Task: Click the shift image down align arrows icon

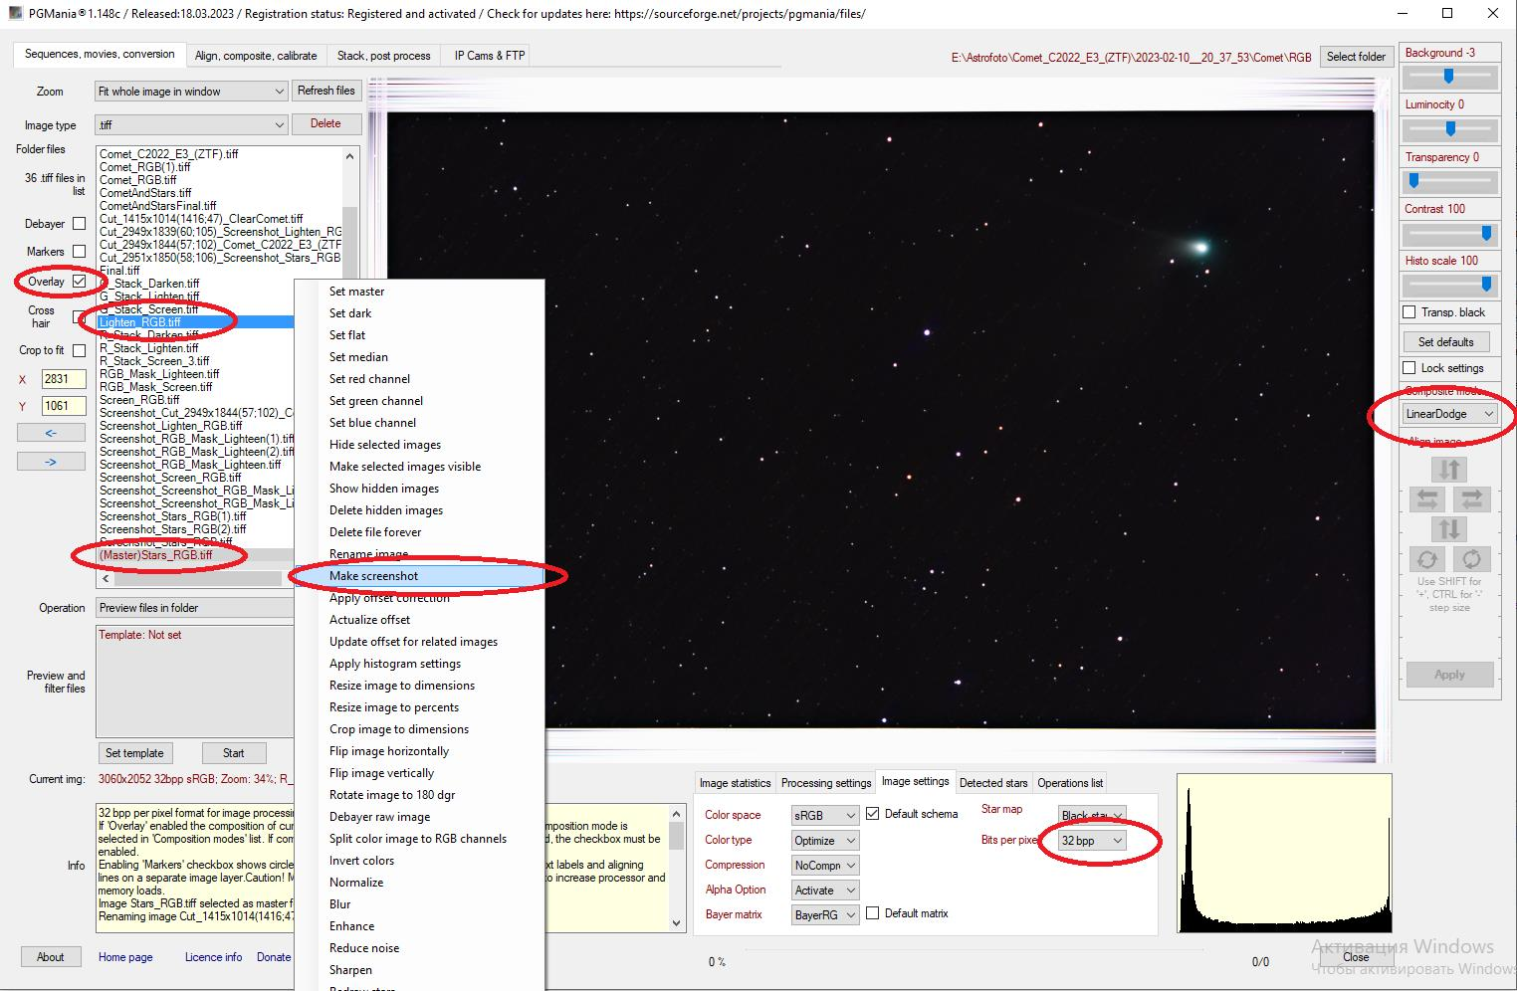Action: (1449, 528)
